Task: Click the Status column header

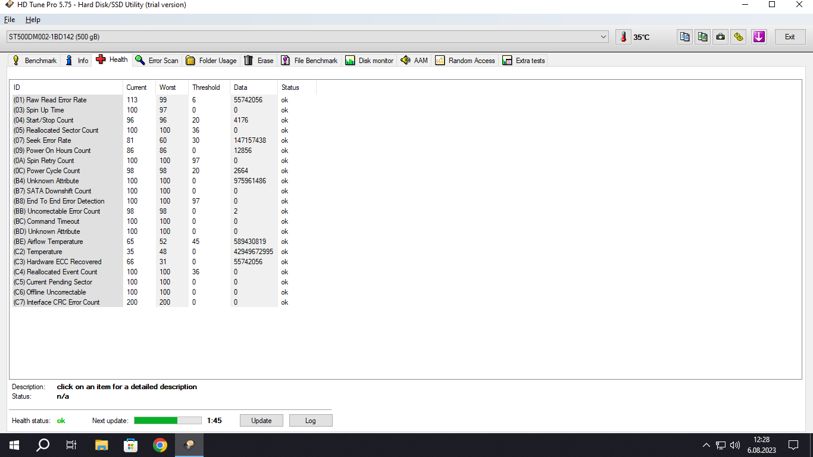Action: click(297, 87)
